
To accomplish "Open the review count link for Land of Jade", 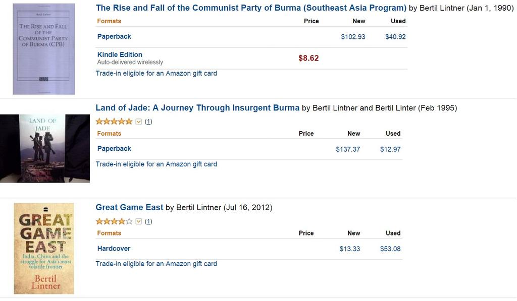I will [148, 122].
